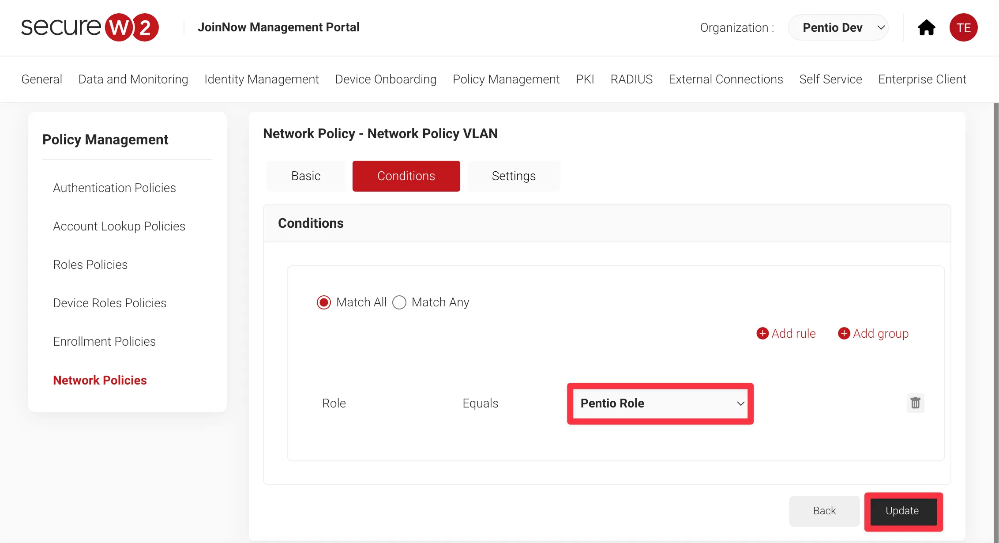This screenshot has width=999, height=543.
Task: Click the Back button
Action: point(824,511)
